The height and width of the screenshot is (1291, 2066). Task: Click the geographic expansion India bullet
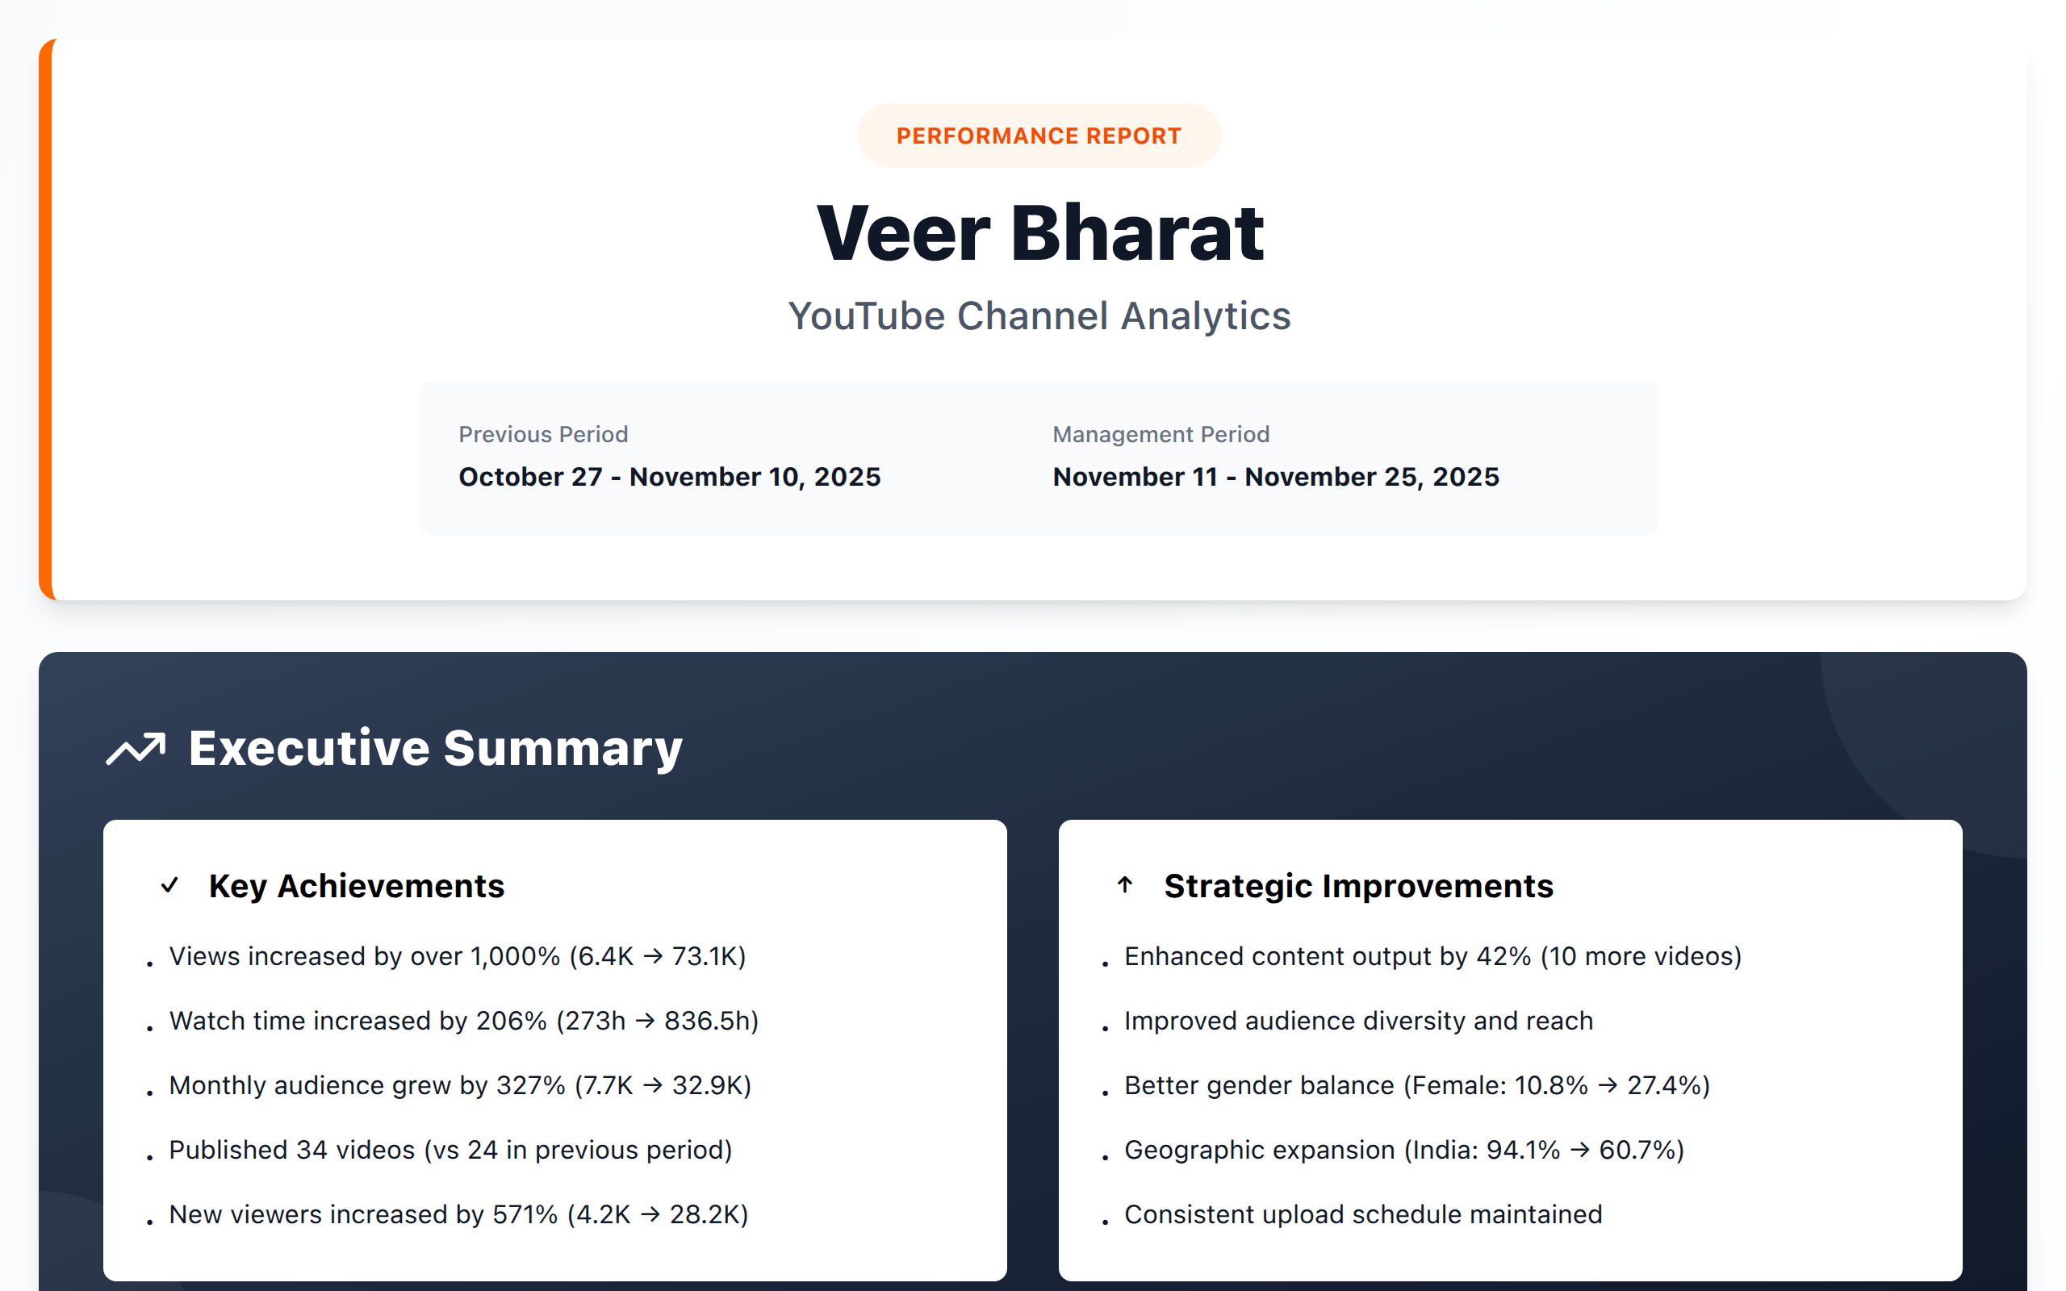click(1403, 1150)
